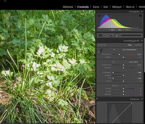Click the right panel vertical scrollbar
Screen dimensions: 145x124
(144, 55)
